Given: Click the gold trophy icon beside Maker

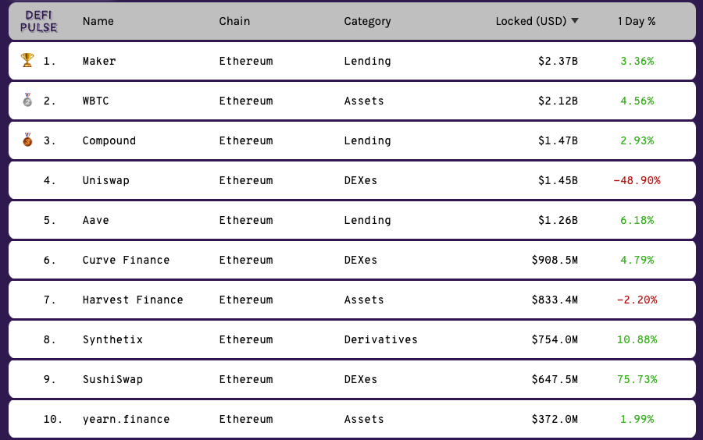Looking at the screenshot, I should pyautogui.click(x=27, y=60).
